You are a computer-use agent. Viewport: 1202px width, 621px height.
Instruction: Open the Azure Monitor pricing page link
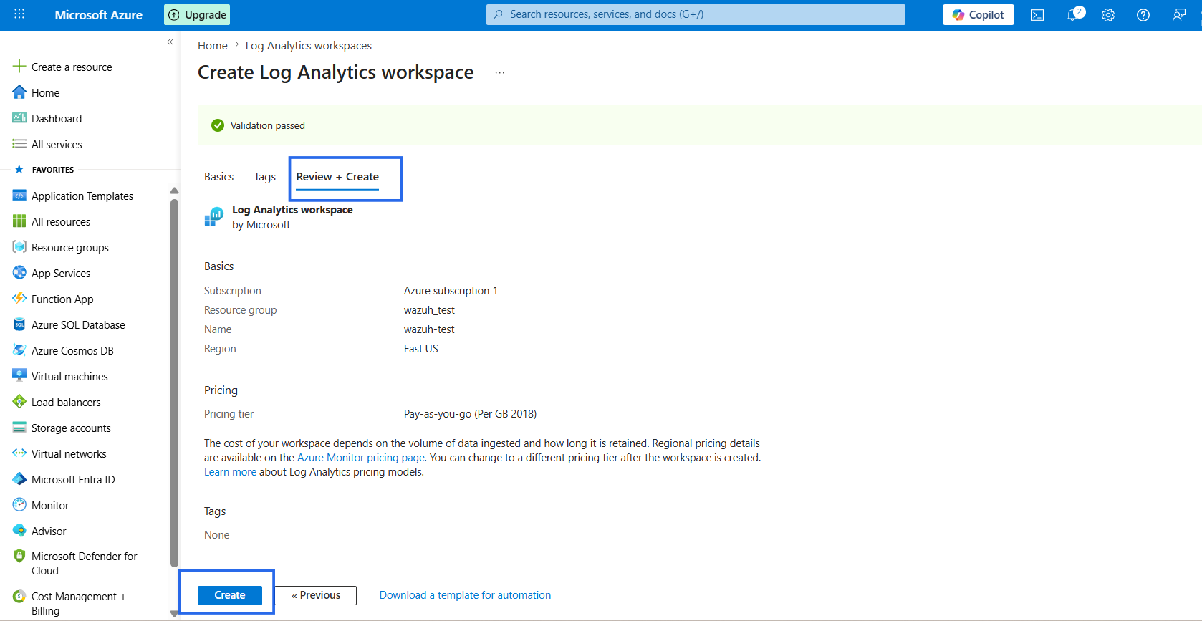point(361,458)
